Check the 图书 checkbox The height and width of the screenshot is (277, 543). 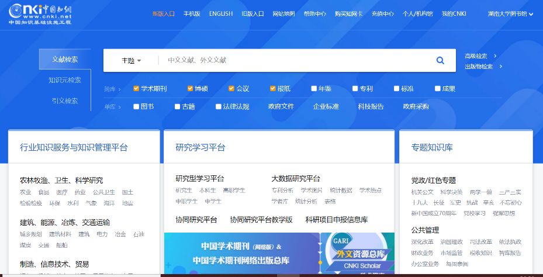[136, 106]
